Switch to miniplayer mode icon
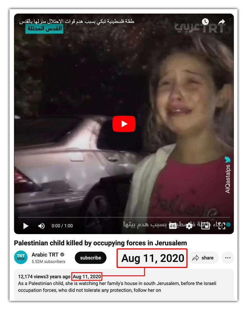 tap(206, 226)
